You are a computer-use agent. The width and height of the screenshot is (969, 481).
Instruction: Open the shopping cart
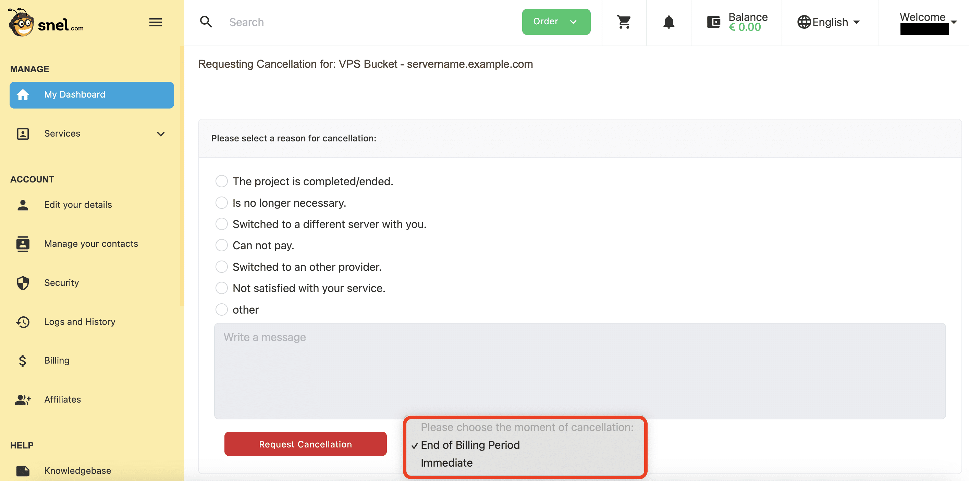(624, 22)
